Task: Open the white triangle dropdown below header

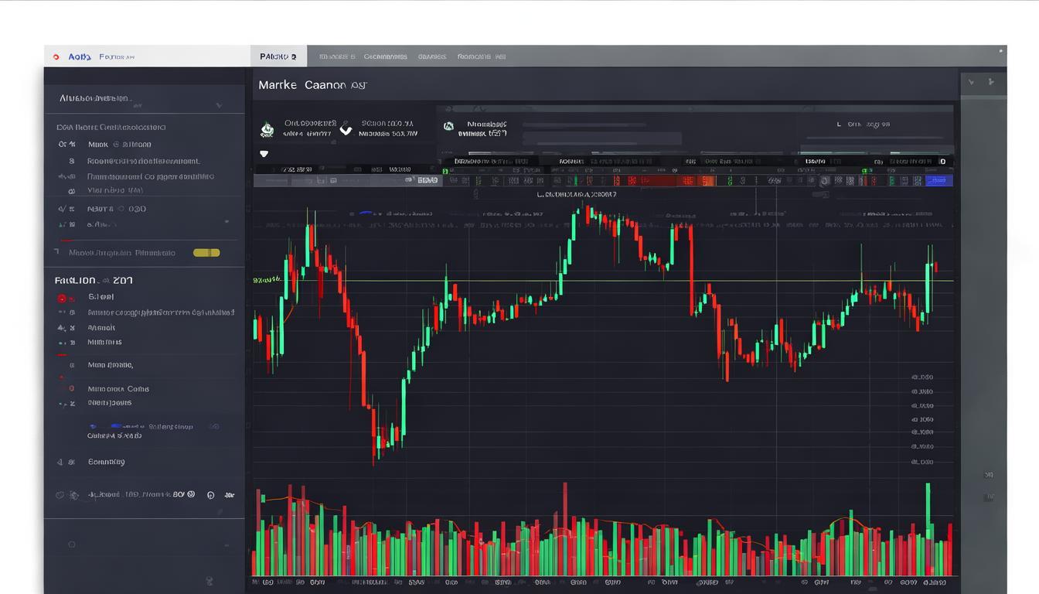Action: pyautogui.click(x=264, y=154)
